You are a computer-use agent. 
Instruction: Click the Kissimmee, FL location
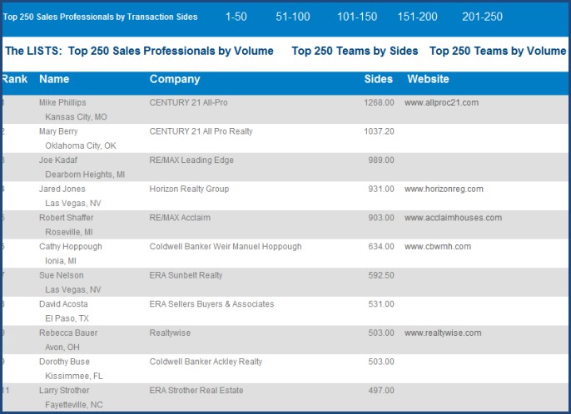74,376
